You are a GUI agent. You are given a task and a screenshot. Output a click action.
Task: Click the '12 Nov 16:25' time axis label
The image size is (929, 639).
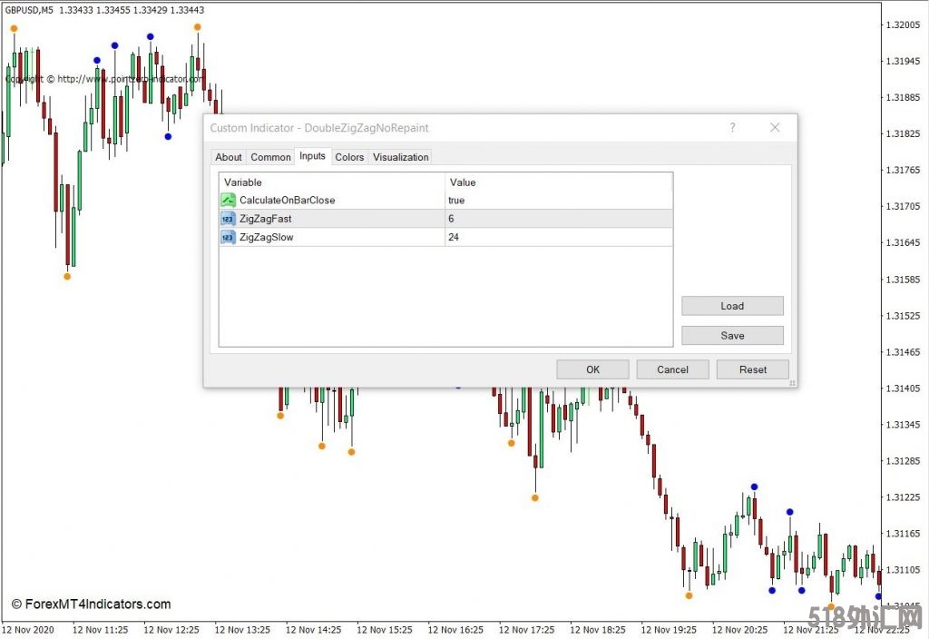455,630
